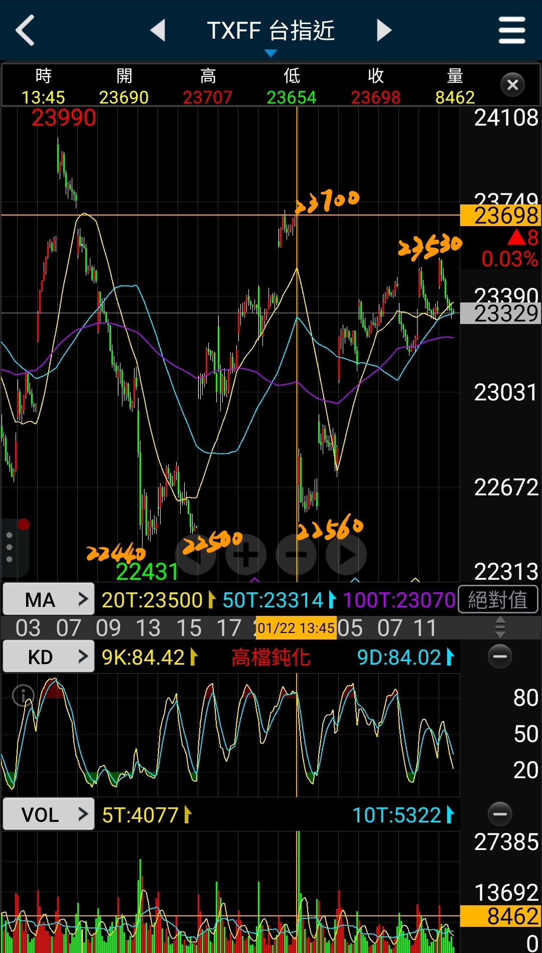The width and height of the screenshot is (542, 953).
Task: Open the side drawer with three dots
Action: (x=10, y=548)
